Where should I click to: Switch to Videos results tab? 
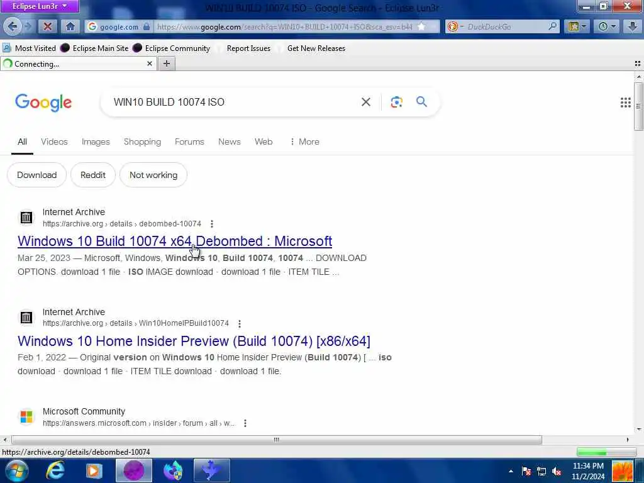pyautogui.click(x=54, y=142)
